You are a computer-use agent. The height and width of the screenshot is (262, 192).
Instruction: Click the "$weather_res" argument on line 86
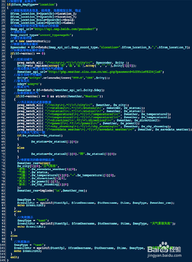tap(161, 203)
